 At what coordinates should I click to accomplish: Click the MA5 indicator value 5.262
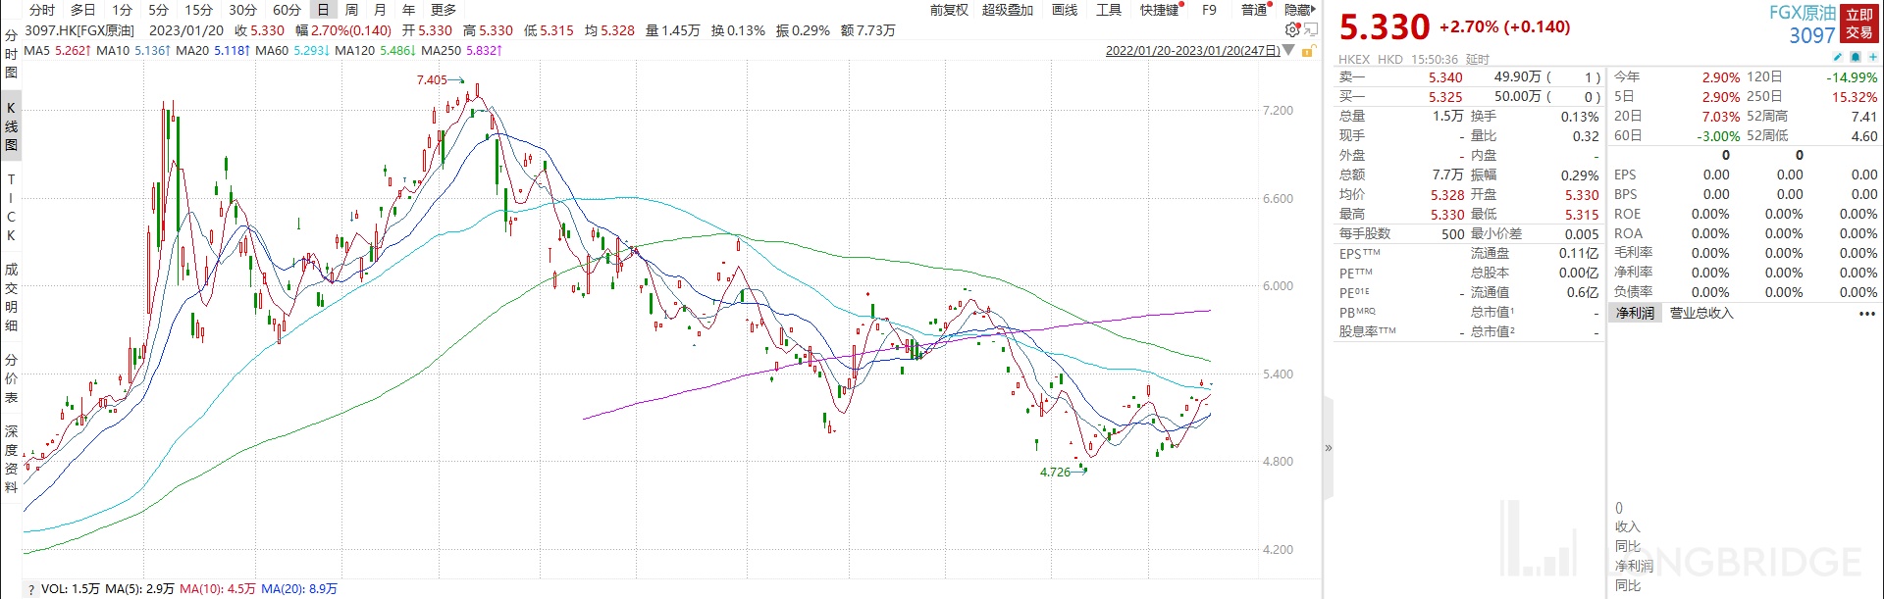tap(73, 50)
